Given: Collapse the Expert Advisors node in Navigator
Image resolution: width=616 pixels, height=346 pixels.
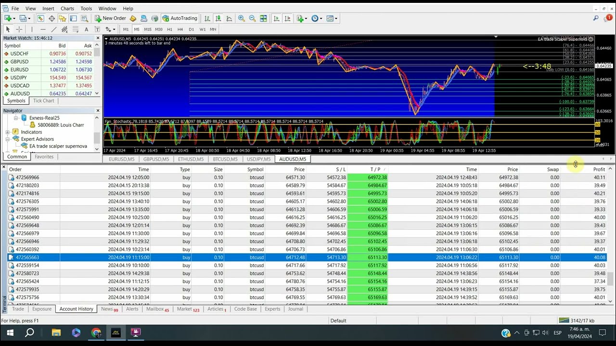Looking at the screenshot, I should (x=8, y=139).
